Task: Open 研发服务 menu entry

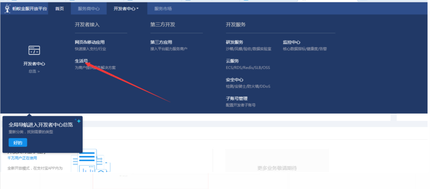Action: point(234,42)
